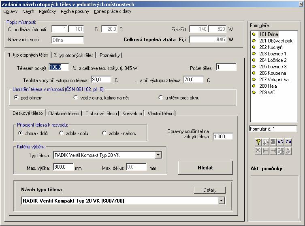Viewport: 305px width, 226px height.
Task: Select '203 Ložnice 1' in the list
Action: coord(273,54)
